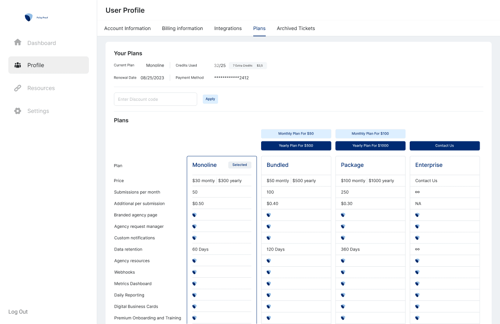Switch to the Account Information tab
Image resolution: width=500 pixels, height=324 pixels.
pyautogui.click(x=127, y=28)
